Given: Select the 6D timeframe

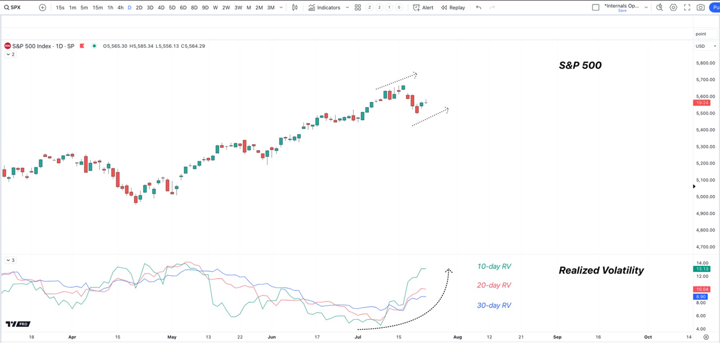Looking at the screenshot, I should (183, 7).
